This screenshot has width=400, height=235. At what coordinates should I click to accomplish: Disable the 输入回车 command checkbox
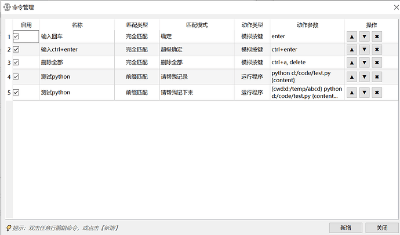click(16, 36)
